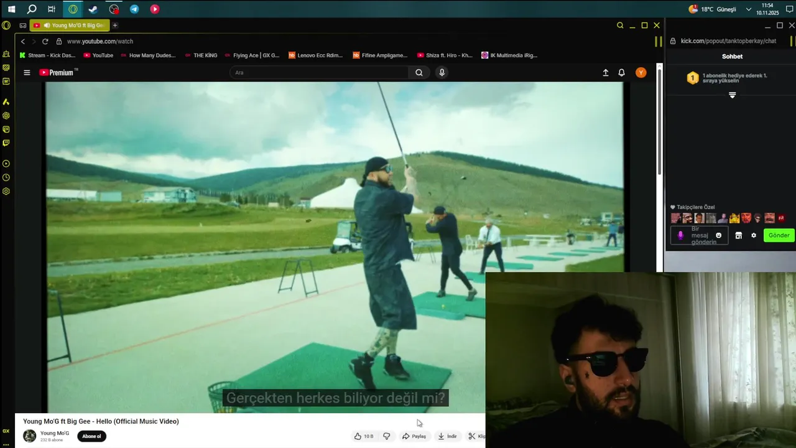Open Telegram from the taskbar
This screenshot has width=796, height=448.
134,9
